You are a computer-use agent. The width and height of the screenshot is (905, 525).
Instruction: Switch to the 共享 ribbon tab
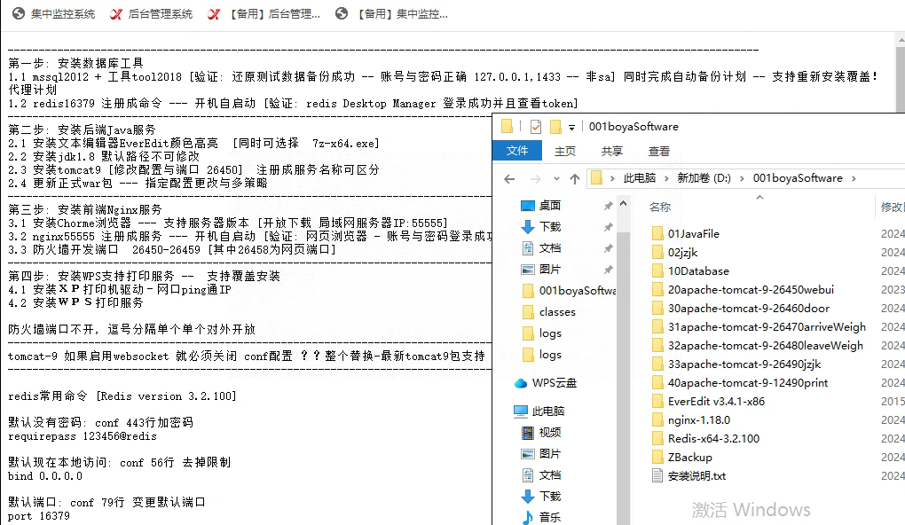tap(612, 151)
